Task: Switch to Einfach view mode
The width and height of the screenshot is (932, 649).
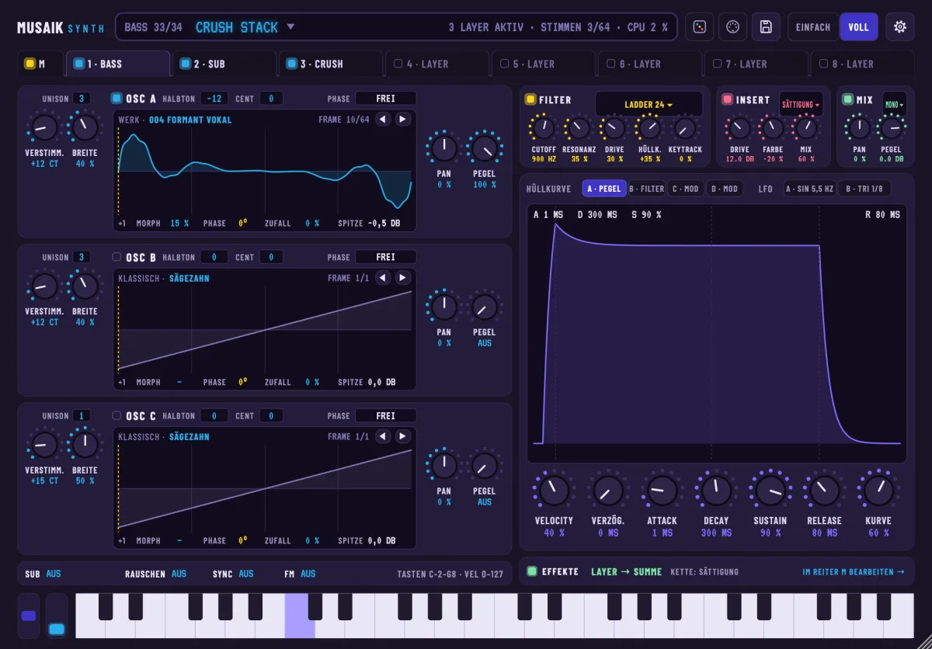Action: coord(812,27)
